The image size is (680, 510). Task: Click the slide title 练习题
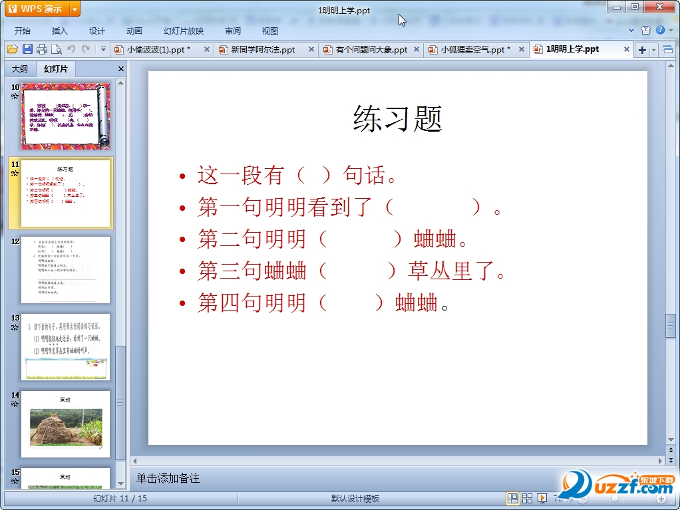tap(398, 118)
